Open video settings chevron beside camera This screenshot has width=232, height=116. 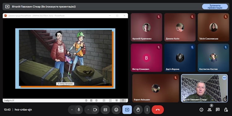coord(88,110)
